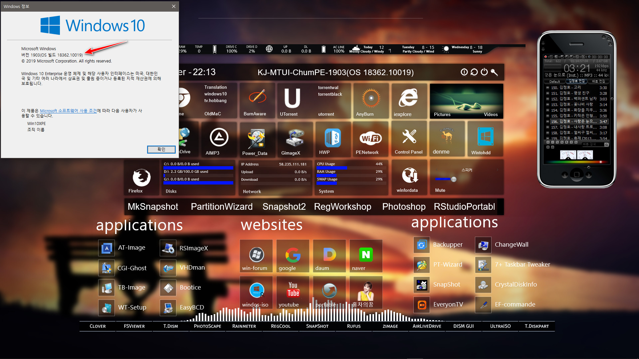This screenshot has height=359, width=639.
Task: Launch the VHDman application
Action: click(x=168, y=268)
